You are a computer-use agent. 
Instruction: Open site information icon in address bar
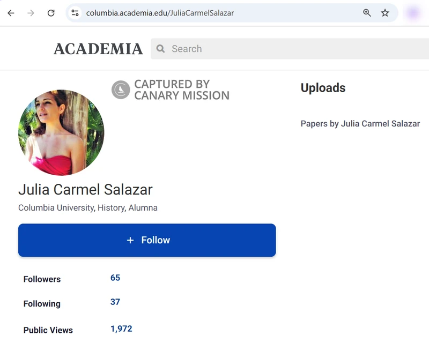(x=75, y=13)
